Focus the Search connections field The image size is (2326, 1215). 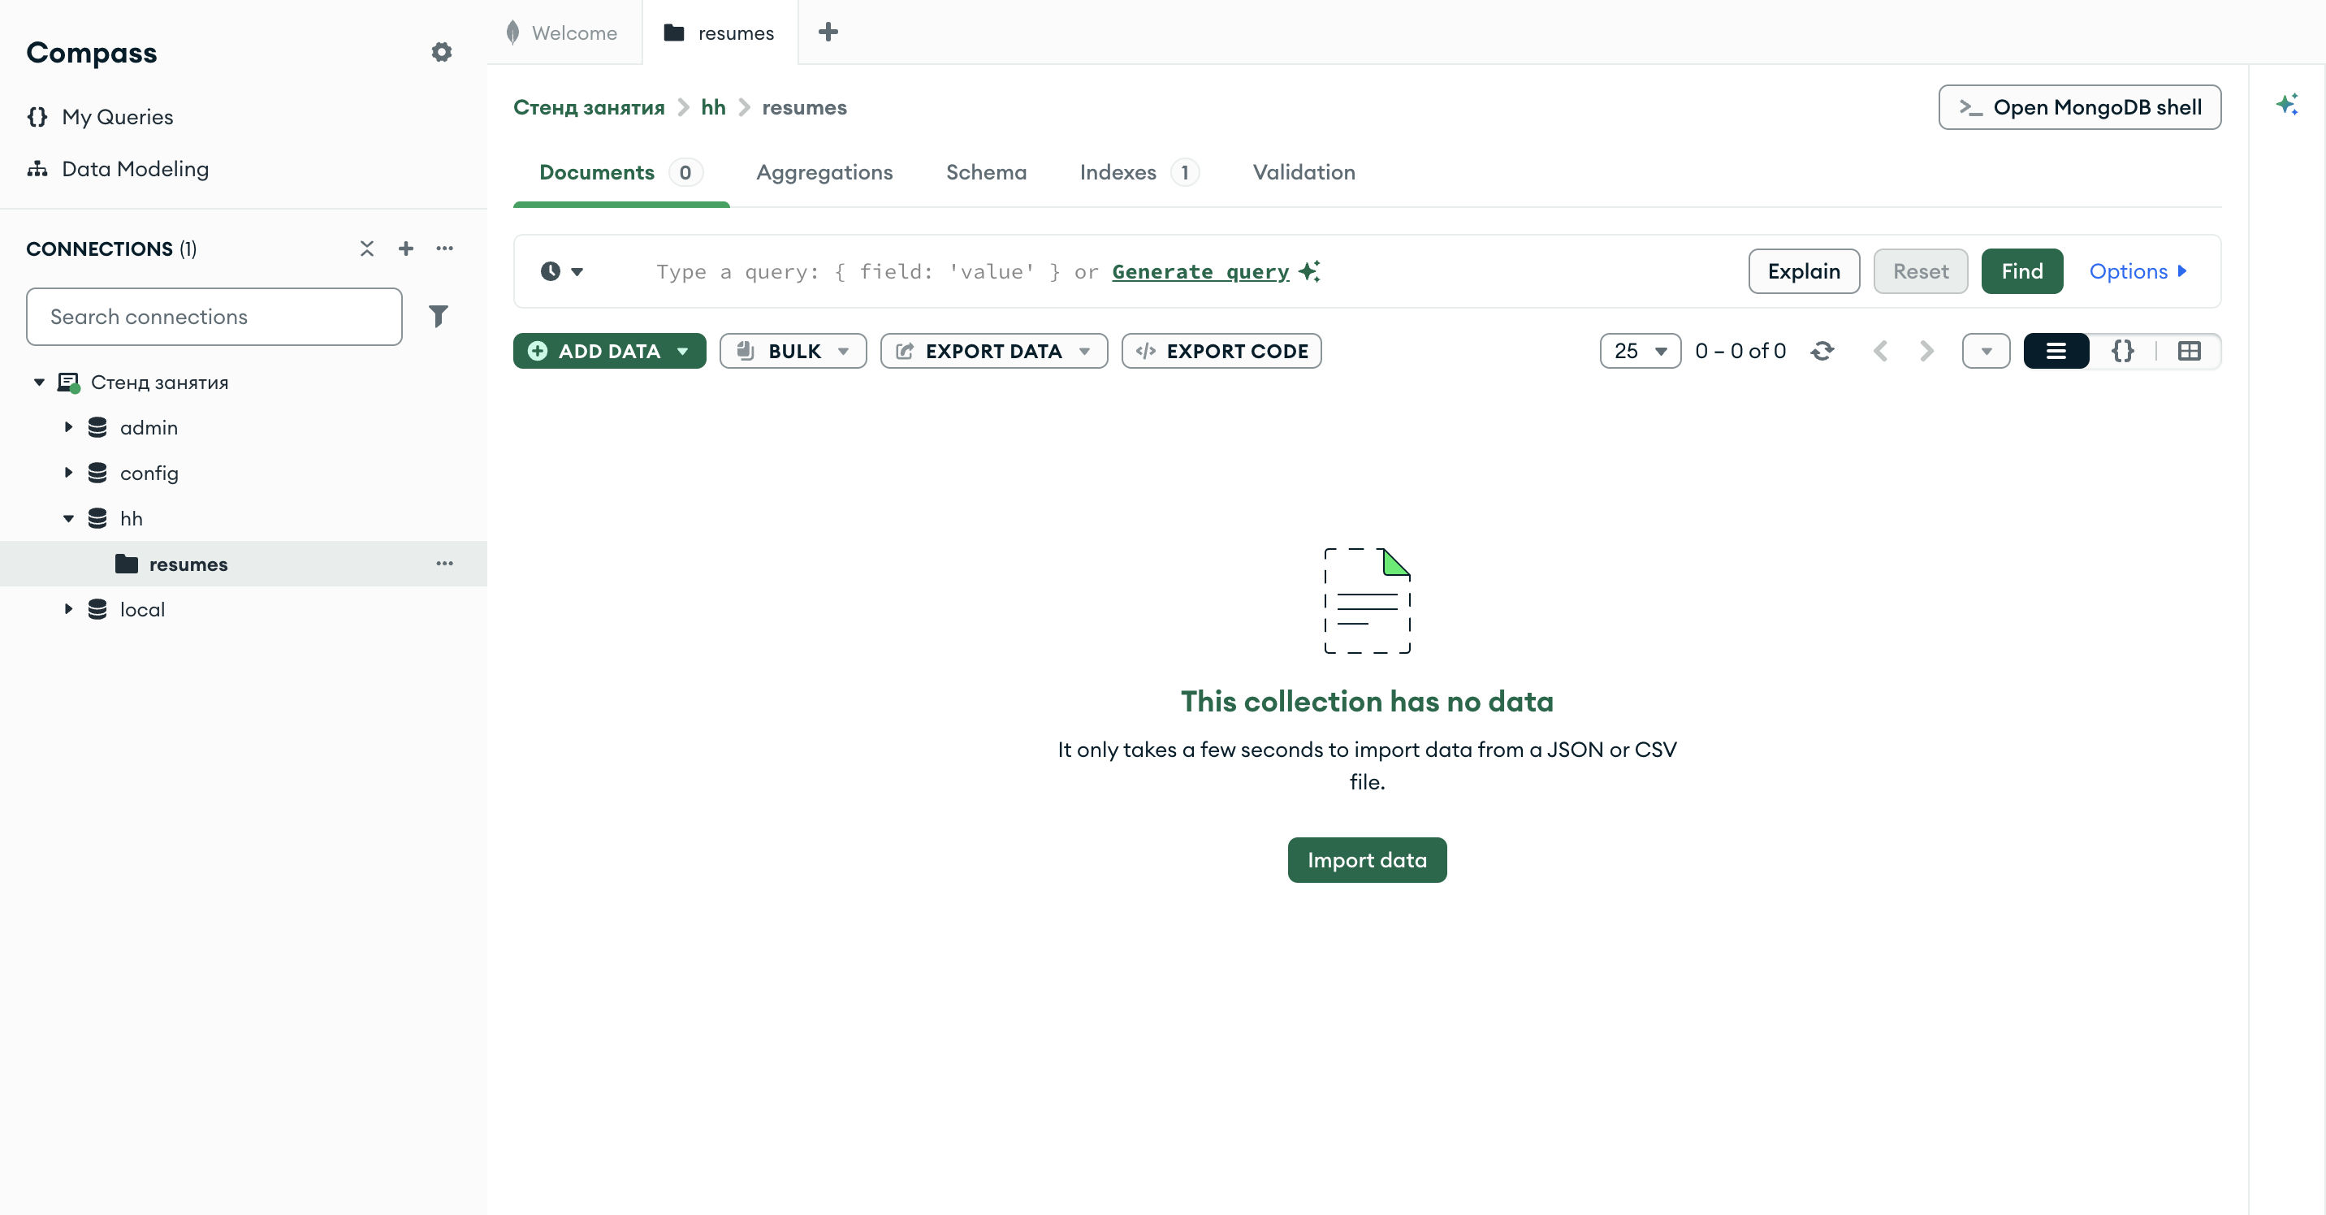(x=214, y=317)
